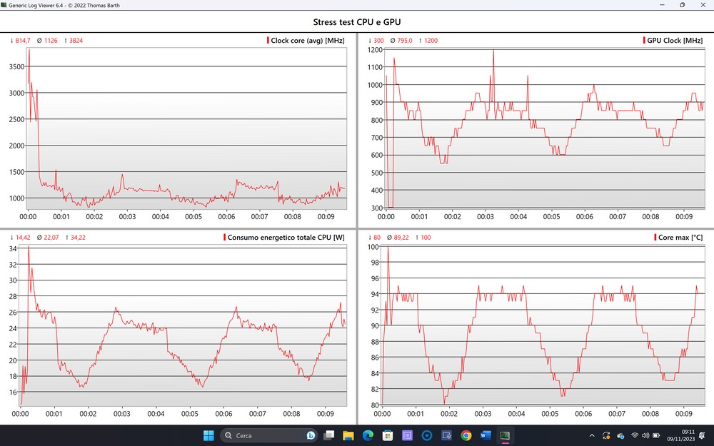Click the GPU Clock minimum value '300'

tap(378, 41)
